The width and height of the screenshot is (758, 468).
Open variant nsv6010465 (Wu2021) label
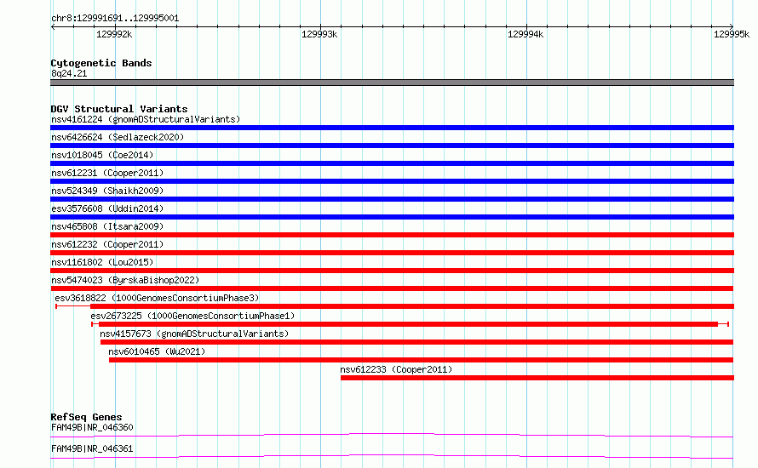[x=157, y=351]
